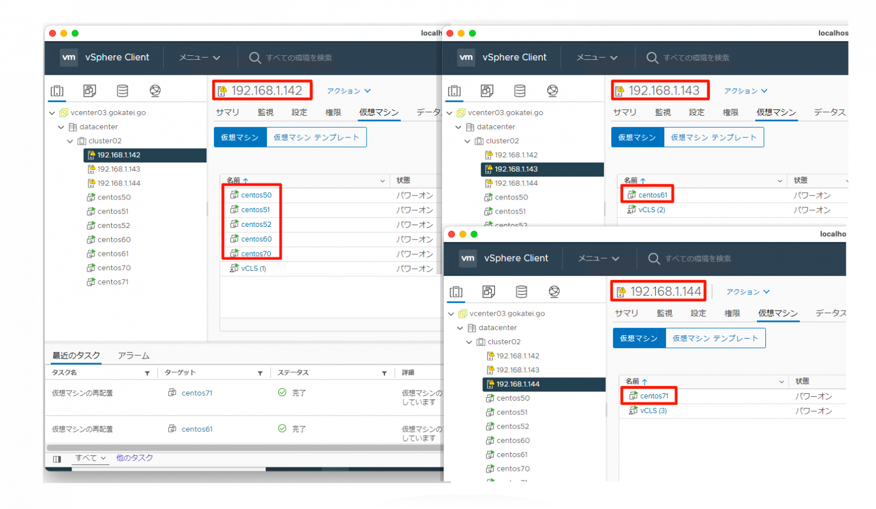Open Storage view in the 192.168.1.144 window
876x509 pixels.
click(x=521, y=292)
